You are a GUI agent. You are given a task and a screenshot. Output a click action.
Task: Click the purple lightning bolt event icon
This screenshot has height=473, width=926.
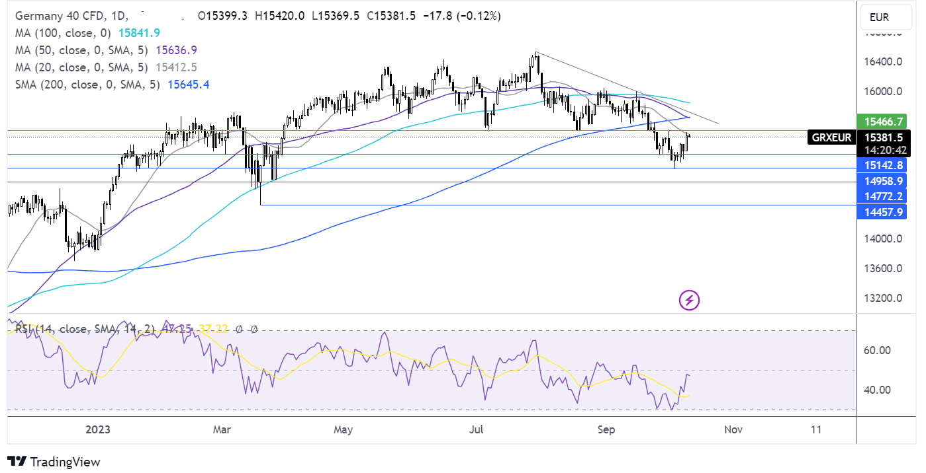[x=690, y=301]
